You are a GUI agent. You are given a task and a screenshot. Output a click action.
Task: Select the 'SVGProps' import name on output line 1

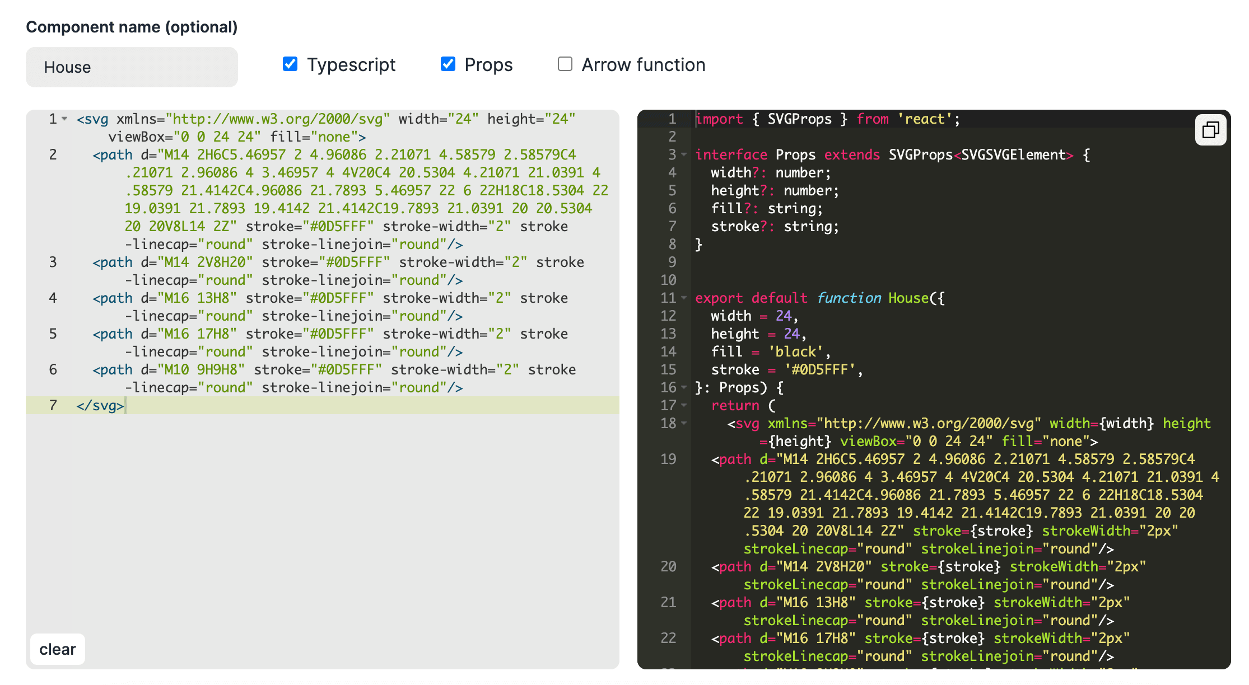coord(800,119)
